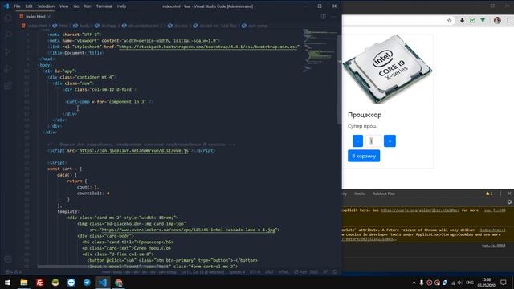
Task: Click the split editor icon
Action: tap(323, 16)
